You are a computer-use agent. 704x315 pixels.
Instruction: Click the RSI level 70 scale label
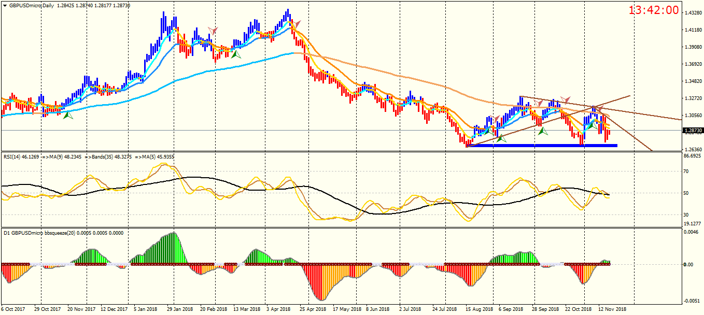click(687, 171)
